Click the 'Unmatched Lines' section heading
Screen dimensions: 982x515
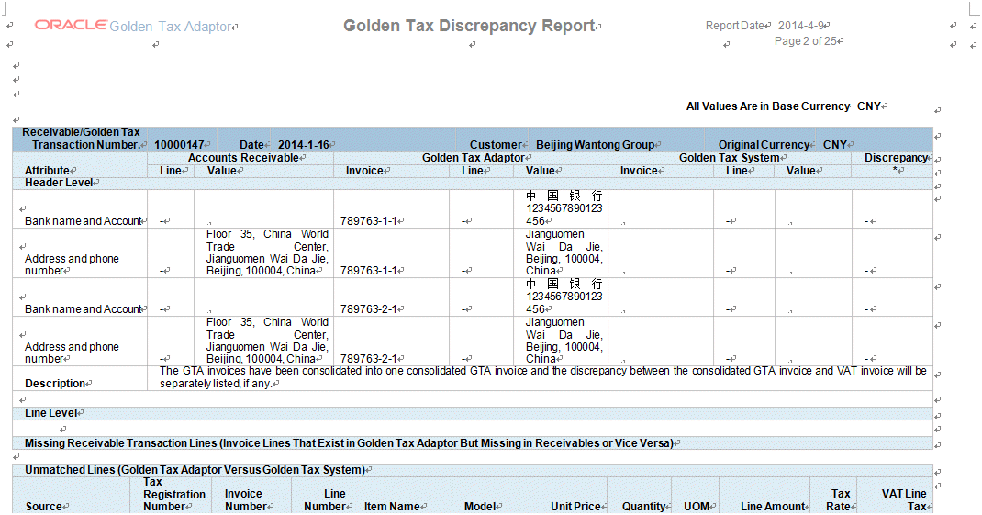195,470
